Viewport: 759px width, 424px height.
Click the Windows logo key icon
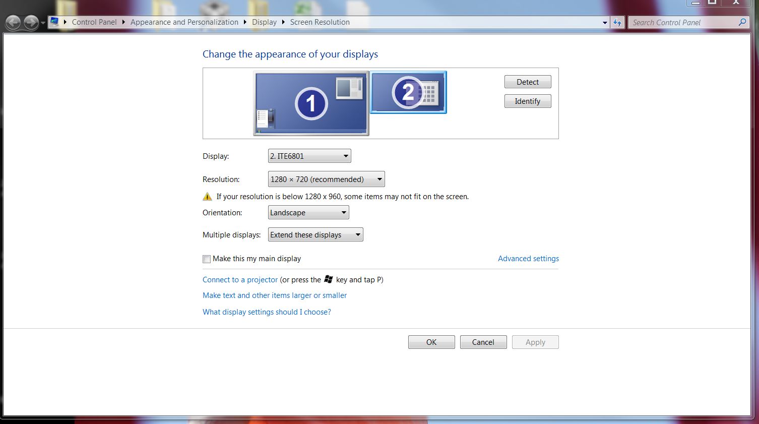tap(329, 279)
